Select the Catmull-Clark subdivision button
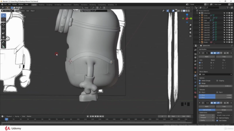 207,110
